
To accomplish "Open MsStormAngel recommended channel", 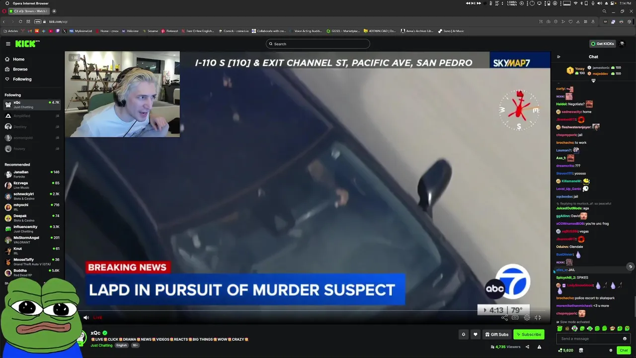I will pos(32,240).
